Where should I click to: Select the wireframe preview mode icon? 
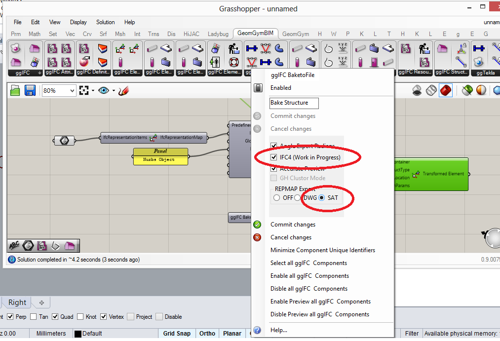point(431,90)
